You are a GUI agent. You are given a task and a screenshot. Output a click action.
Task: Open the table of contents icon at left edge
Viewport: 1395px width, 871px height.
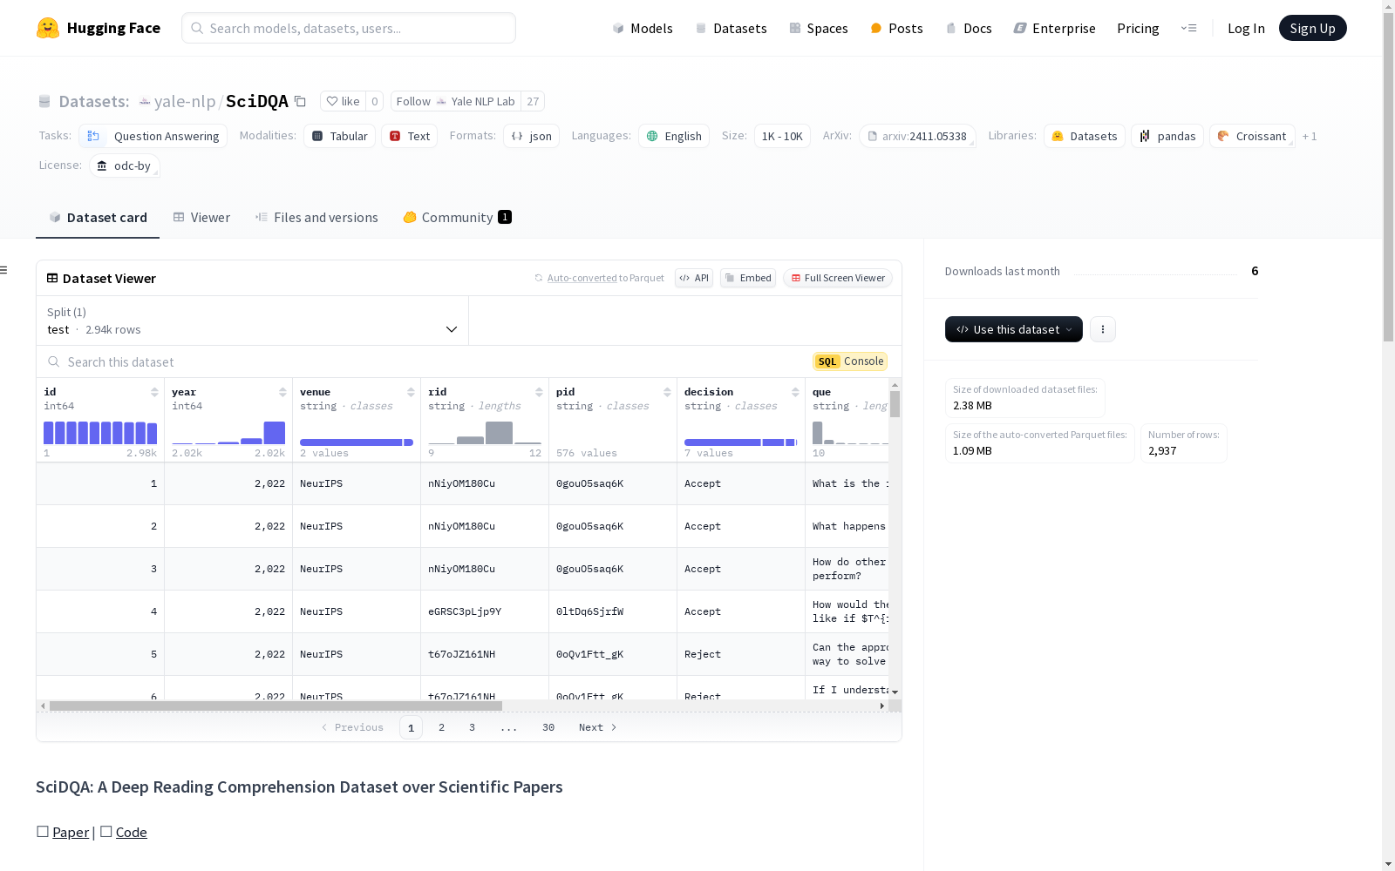coord(4,270)
